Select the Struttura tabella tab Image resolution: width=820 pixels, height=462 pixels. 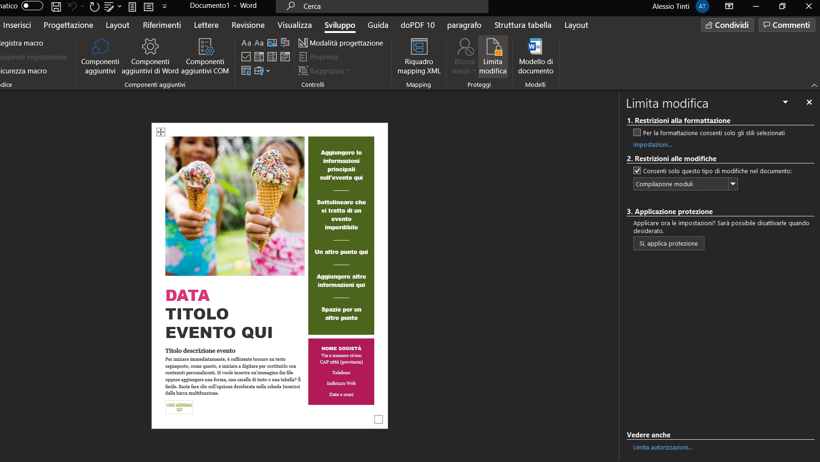tap(523, 25)
